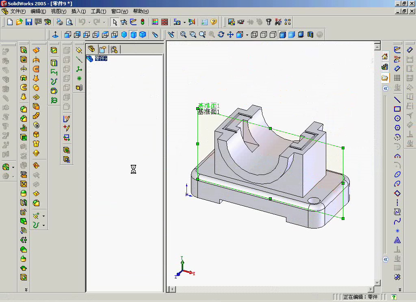
Task: Insert a Reference Plane from reference toolbar
Action: coord(79,50)
